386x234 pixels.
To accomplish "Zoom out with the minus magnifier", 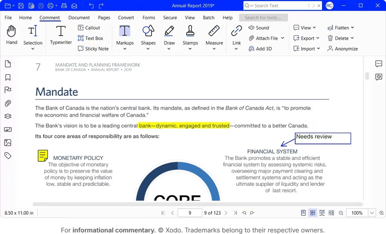I will point(341,213).
